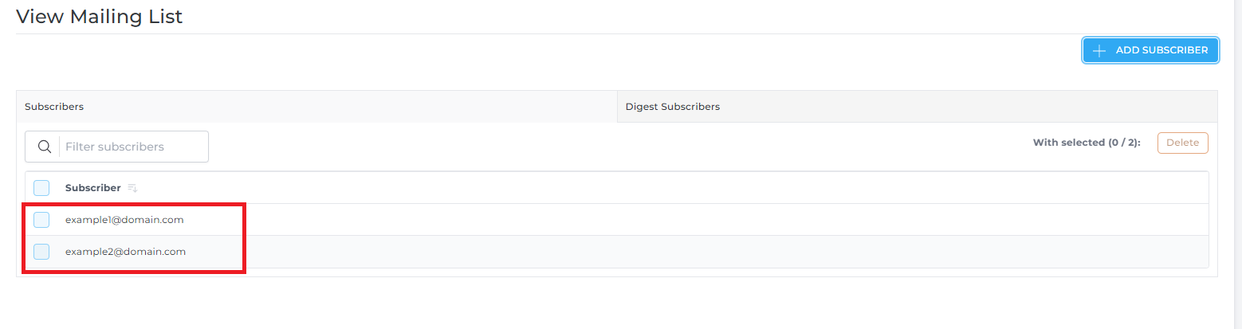
Task: Click the magnifier search icon
Action: [x=45, y=147]
